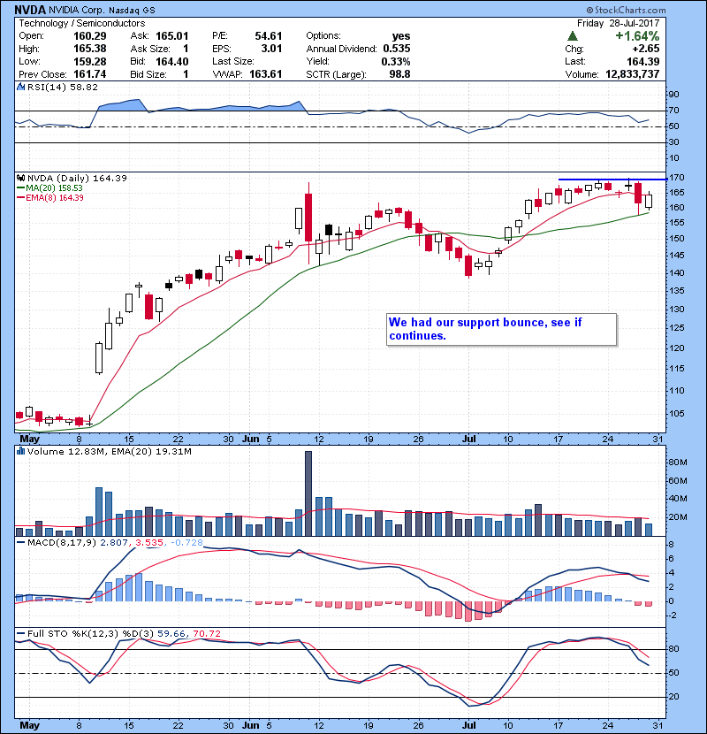Click the 90 label on the RSI axis
Viewport: 707px width, 734px height.
pyautogui.click(x=673, y=95)
